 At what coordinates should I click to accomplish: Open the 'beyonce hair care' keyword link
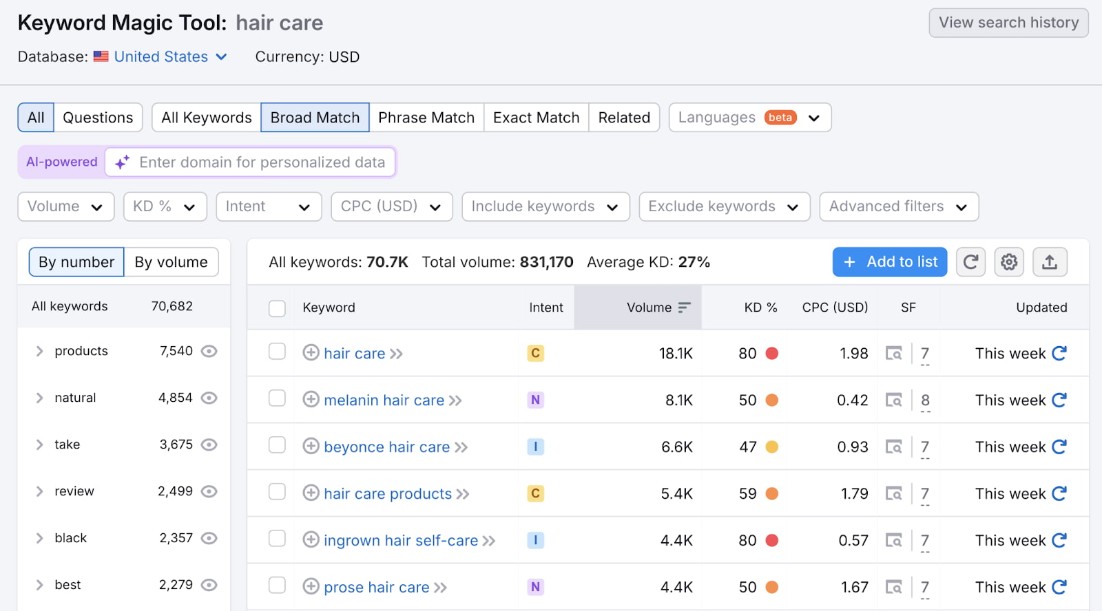[x=387, y=447]
